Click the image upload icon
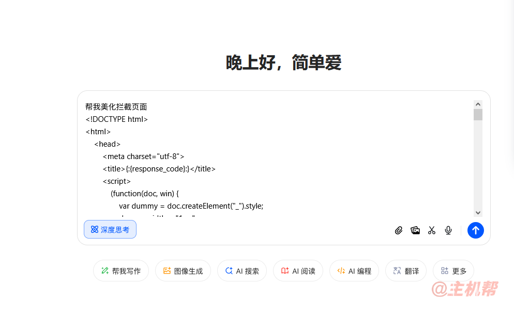514x315 pixels. tap(415, 230)
